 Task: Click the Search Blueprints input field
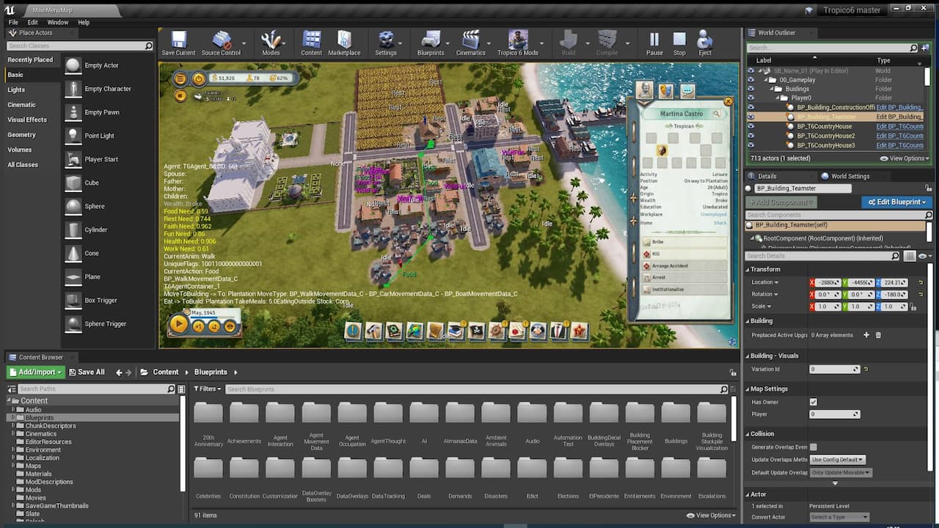click(472, 389)
